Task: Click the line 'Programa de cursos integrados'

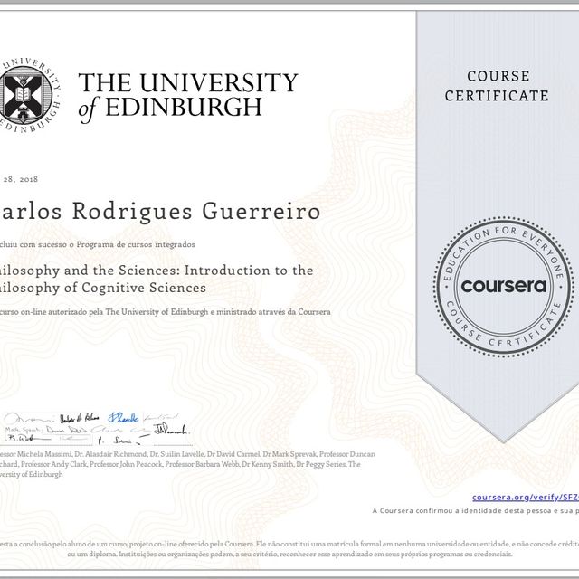Action: (x=136, y=244)
